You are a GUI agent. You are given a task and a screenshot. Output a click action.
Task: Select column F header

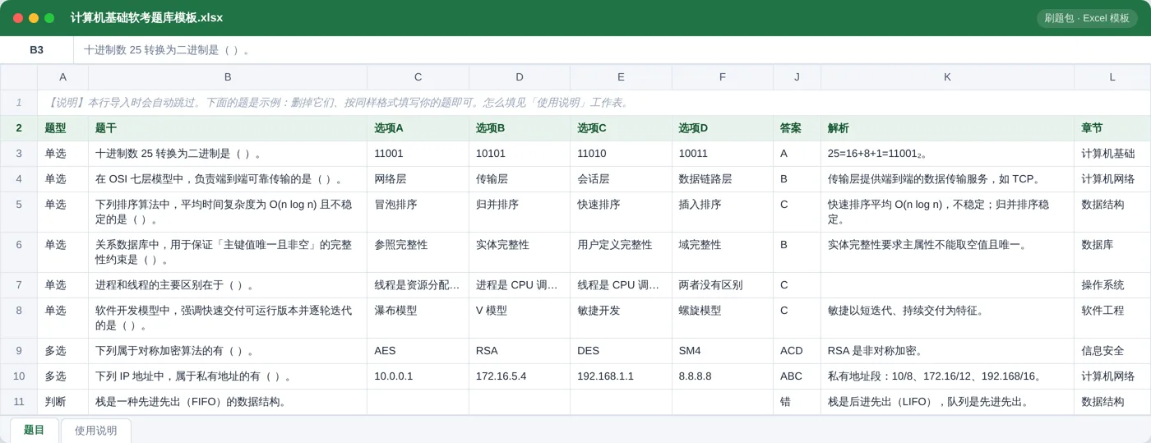723,77
